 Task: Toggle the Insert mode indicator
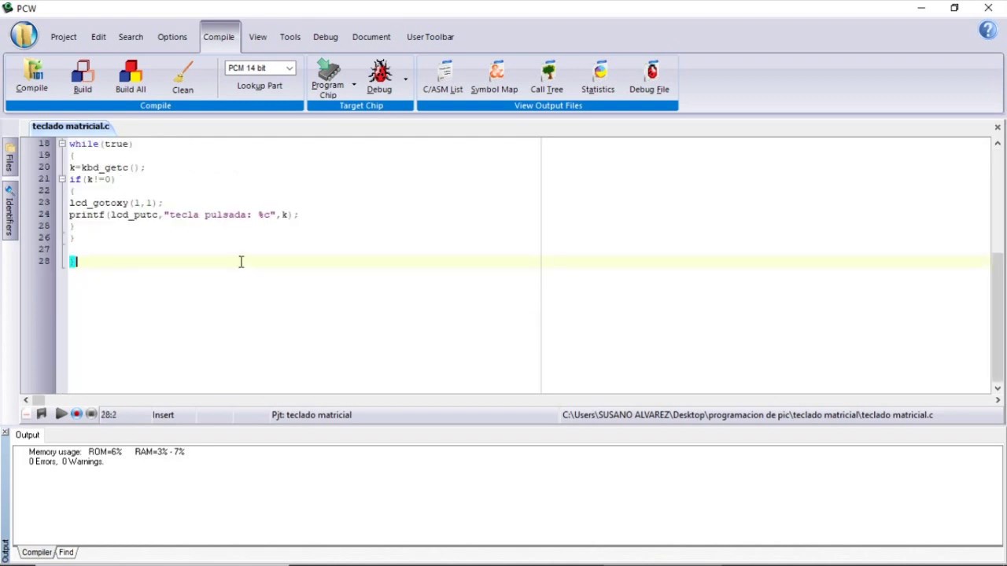[163, 415]
